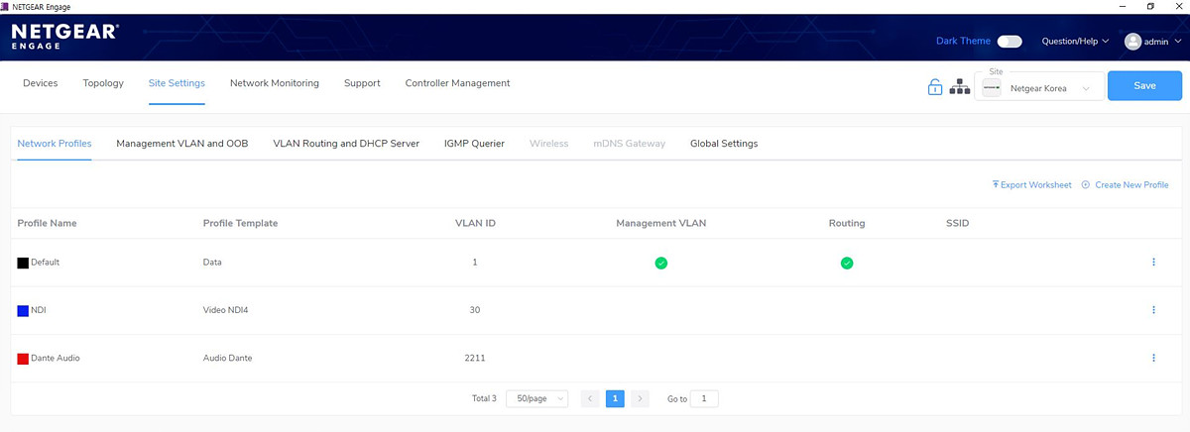The height and width of the screenshot is (432, 1190).
Task: Select page 1 in pagination
Action: pos(615,398)
